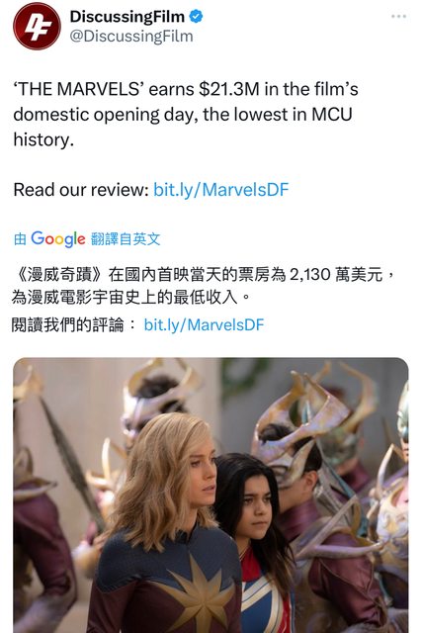Click 'Read our review:' text

[x=81, y=189]
